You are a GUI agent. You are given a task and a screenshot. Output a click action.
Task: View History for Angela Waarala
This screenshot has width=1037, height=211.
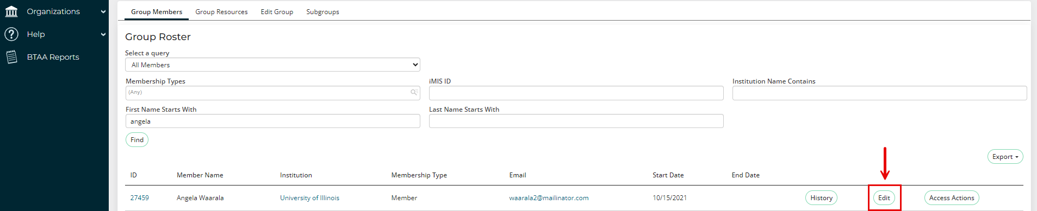click(821, 198)
